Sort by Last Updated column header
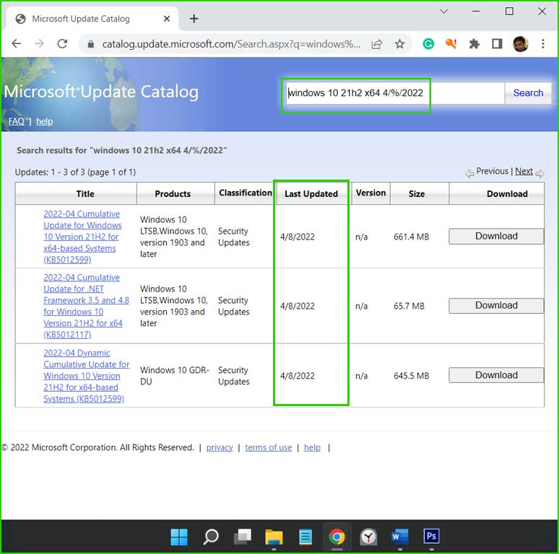This screenshot has height=554, width=559. (x=311, y=194)
